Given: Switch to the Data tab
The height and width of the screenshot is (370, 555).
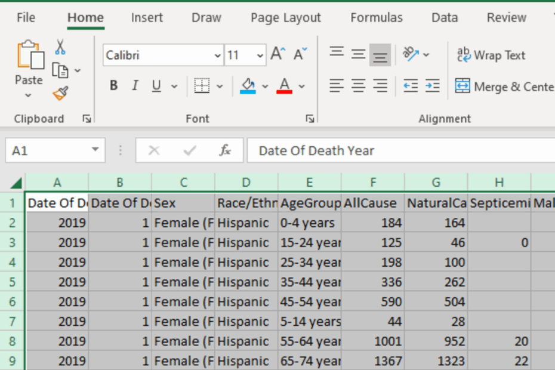Looking at the screenshot, I should coord(445,17).
